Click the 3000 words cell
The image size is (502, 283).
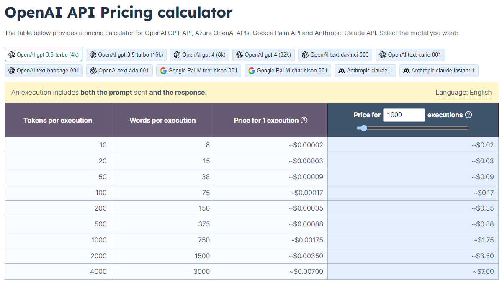click(x=162, y=271)
